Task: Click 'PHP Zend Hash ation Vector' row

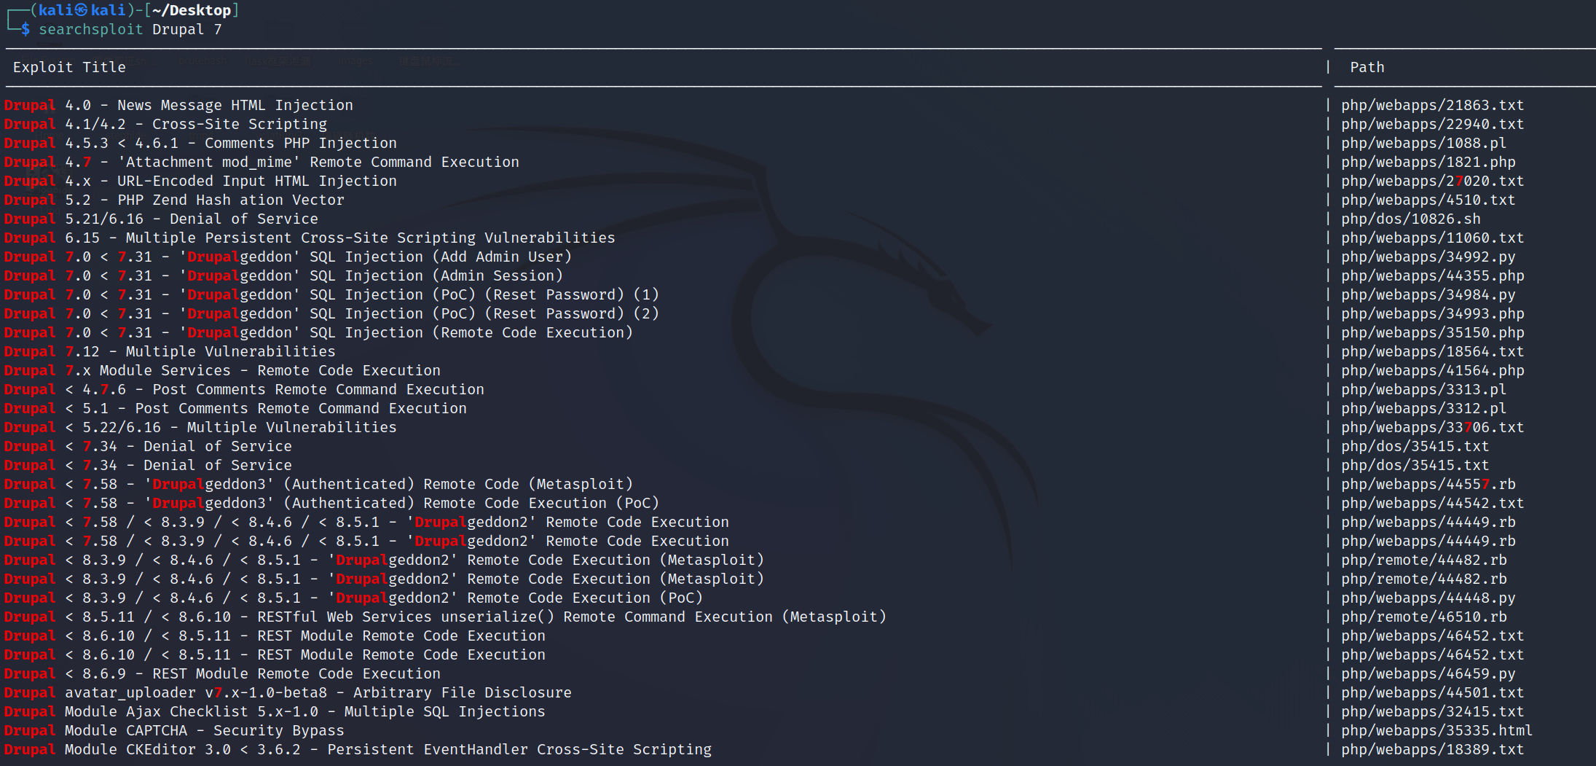Action: (x=174, y=200)
